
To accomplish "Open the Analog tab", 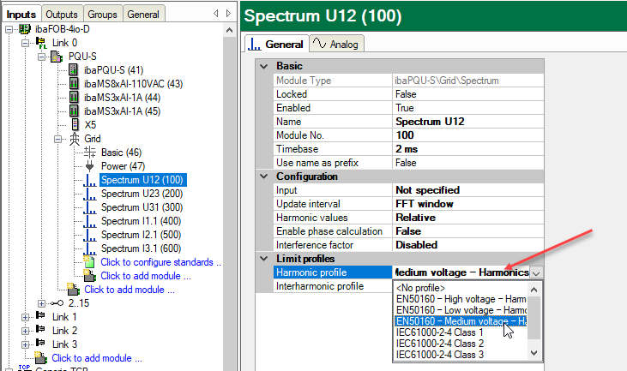I will pos(335,44).
